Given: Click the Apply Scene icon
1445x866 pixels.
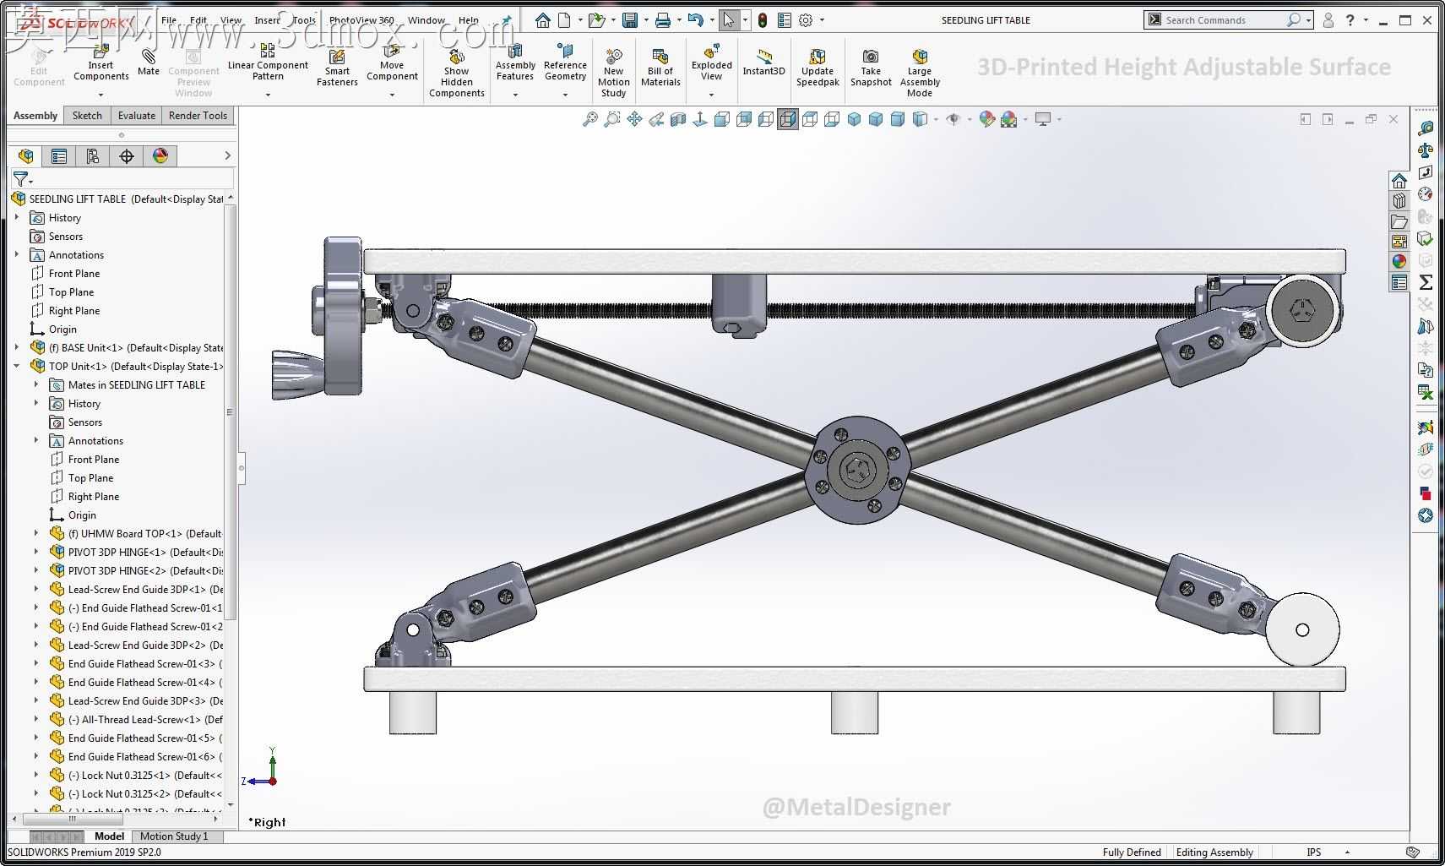Looking at the screenshot, I should coord(1008,119).
